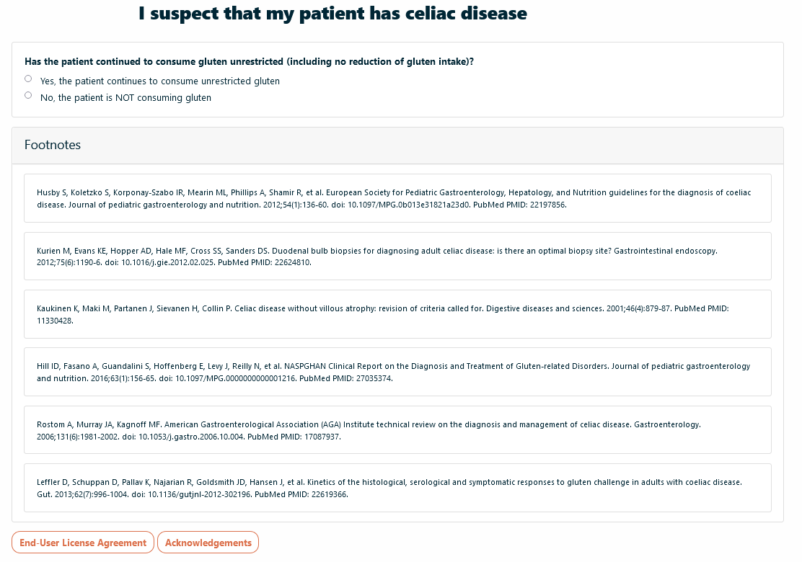This screenshot has height=562, width=802.
Task: Open the Acknowledgements page
Action: 208,543
